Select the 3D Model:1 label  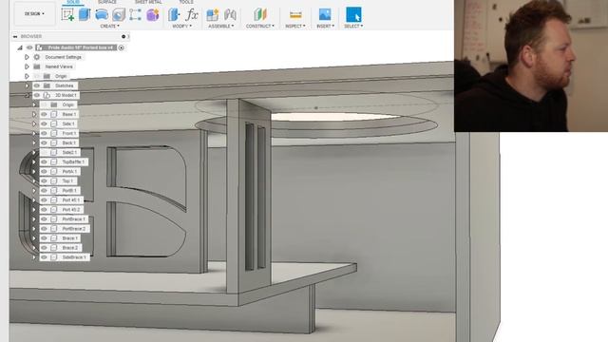66,95
